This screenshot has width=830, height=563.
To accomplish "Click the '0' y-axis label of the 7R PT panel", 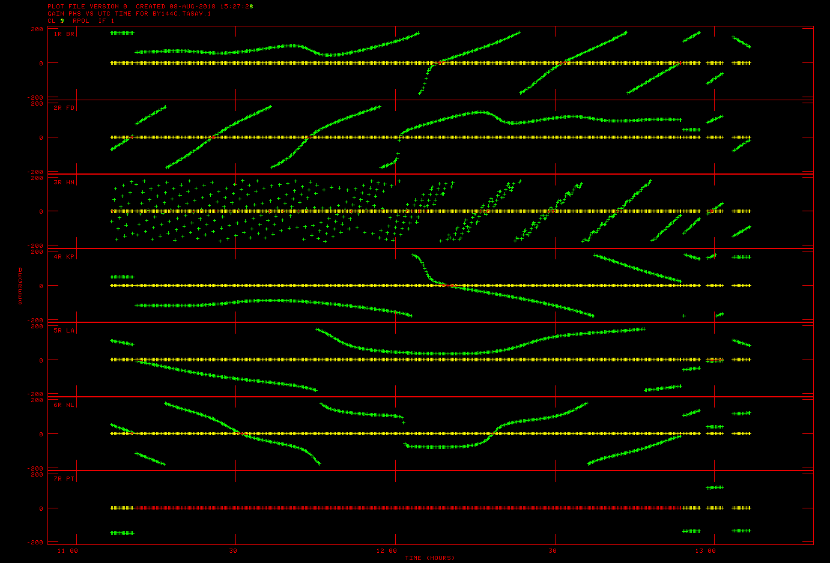I will (41, 508).
